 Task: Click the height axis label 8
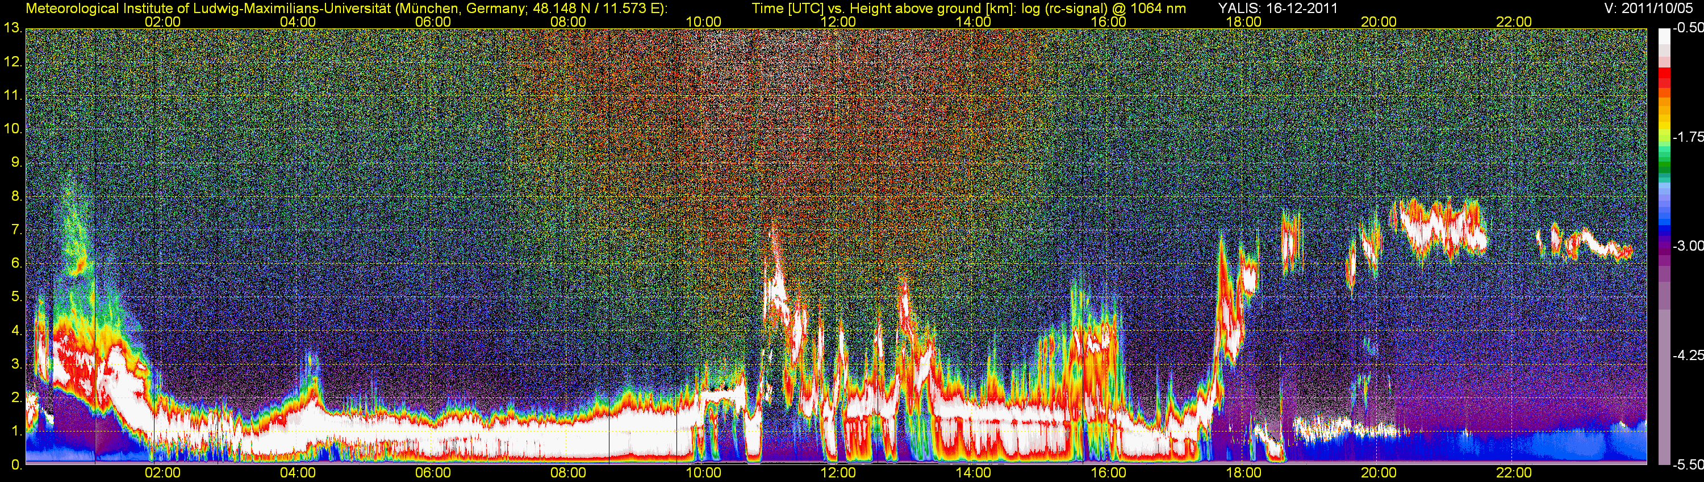click(x=16, y=196)
